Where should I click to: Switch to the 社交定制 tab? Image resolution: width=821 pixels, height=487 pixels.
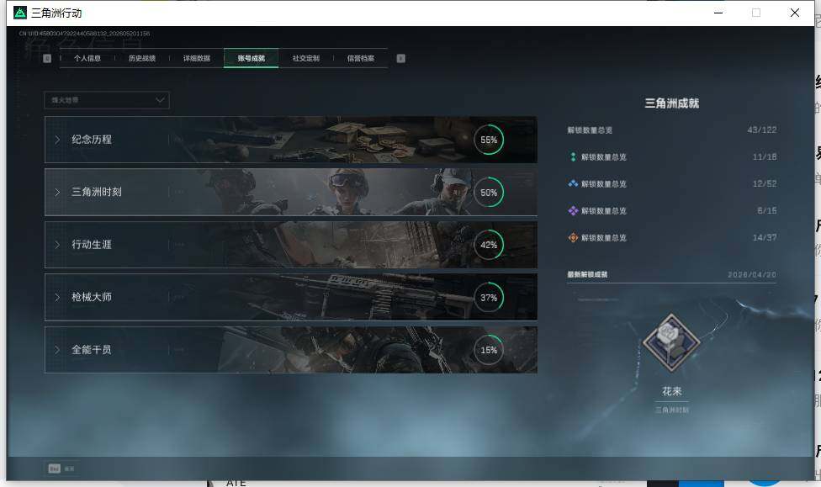coord(306,58)
